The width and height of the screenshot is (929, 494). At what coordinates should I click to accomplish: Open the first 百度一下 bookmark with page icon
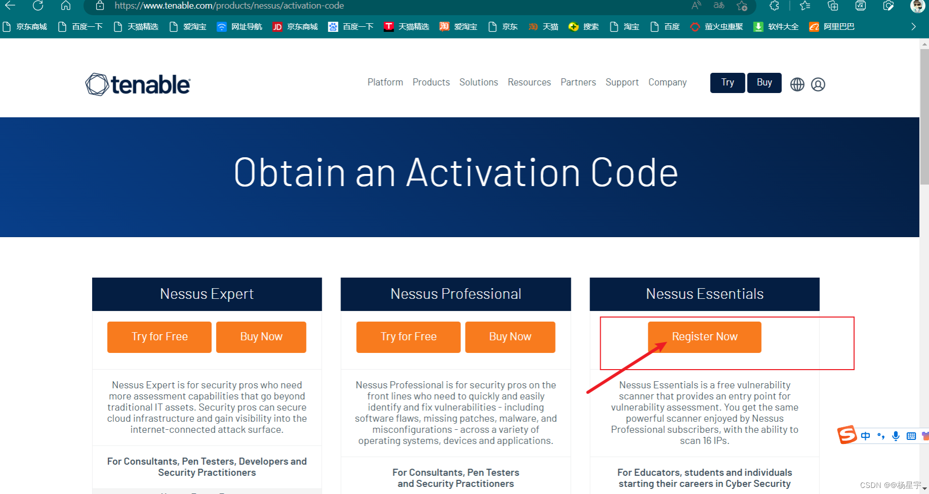pyautogui.click(x=80, y=27)
